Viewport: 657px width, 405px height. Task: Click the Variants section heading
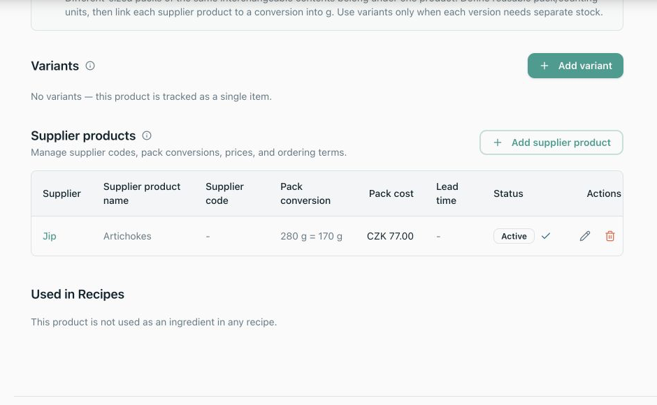[x=55, y=66]
